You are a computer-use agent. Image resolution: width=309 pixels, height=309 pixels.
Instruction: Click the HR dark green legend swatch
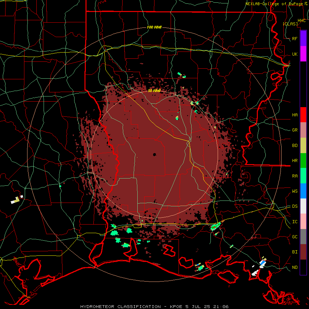(303, 161)
